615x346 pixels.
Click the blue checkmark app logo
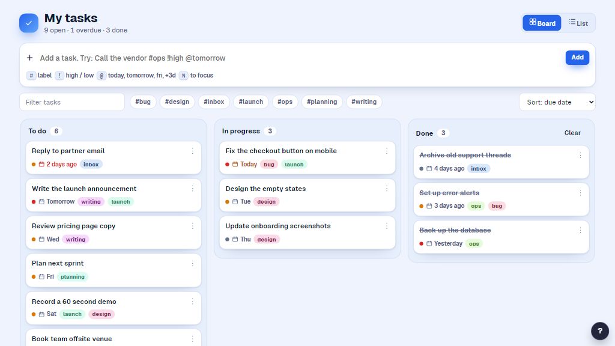pyautogui.click(x=29, y=23)
